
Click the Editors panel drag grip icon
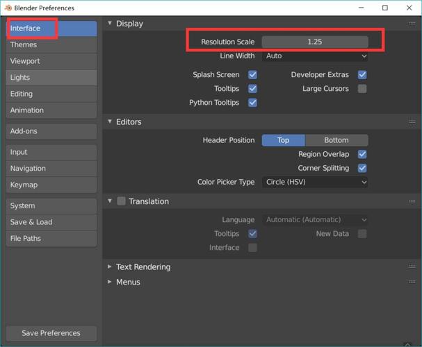[x=412, y=122]
